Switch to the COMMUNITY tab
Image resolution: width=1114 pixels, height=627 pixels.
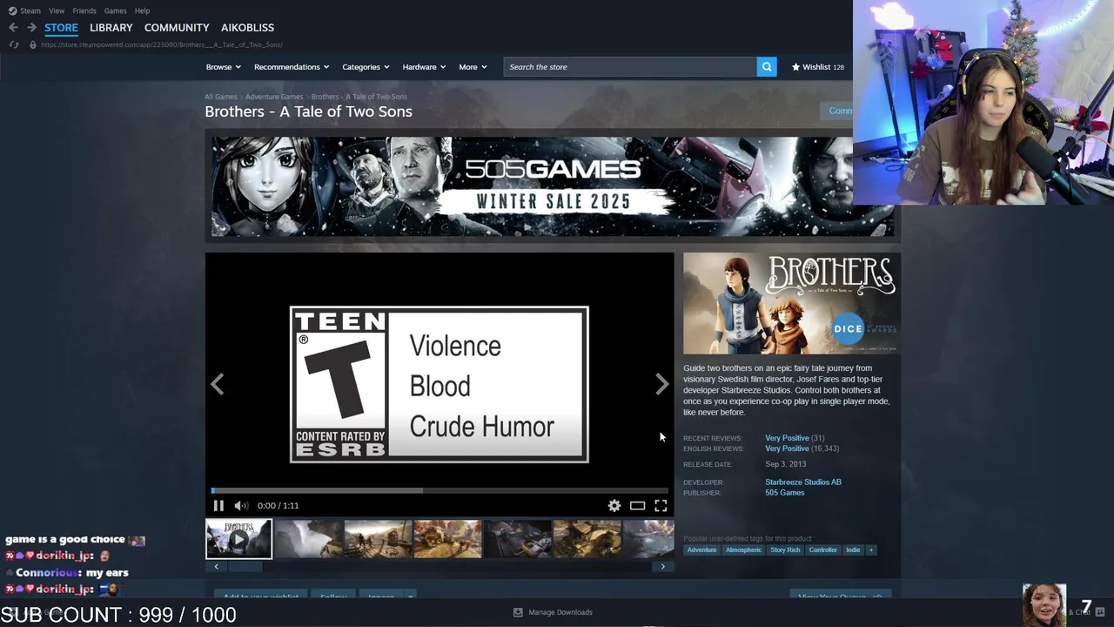click(x=177, y=28)
